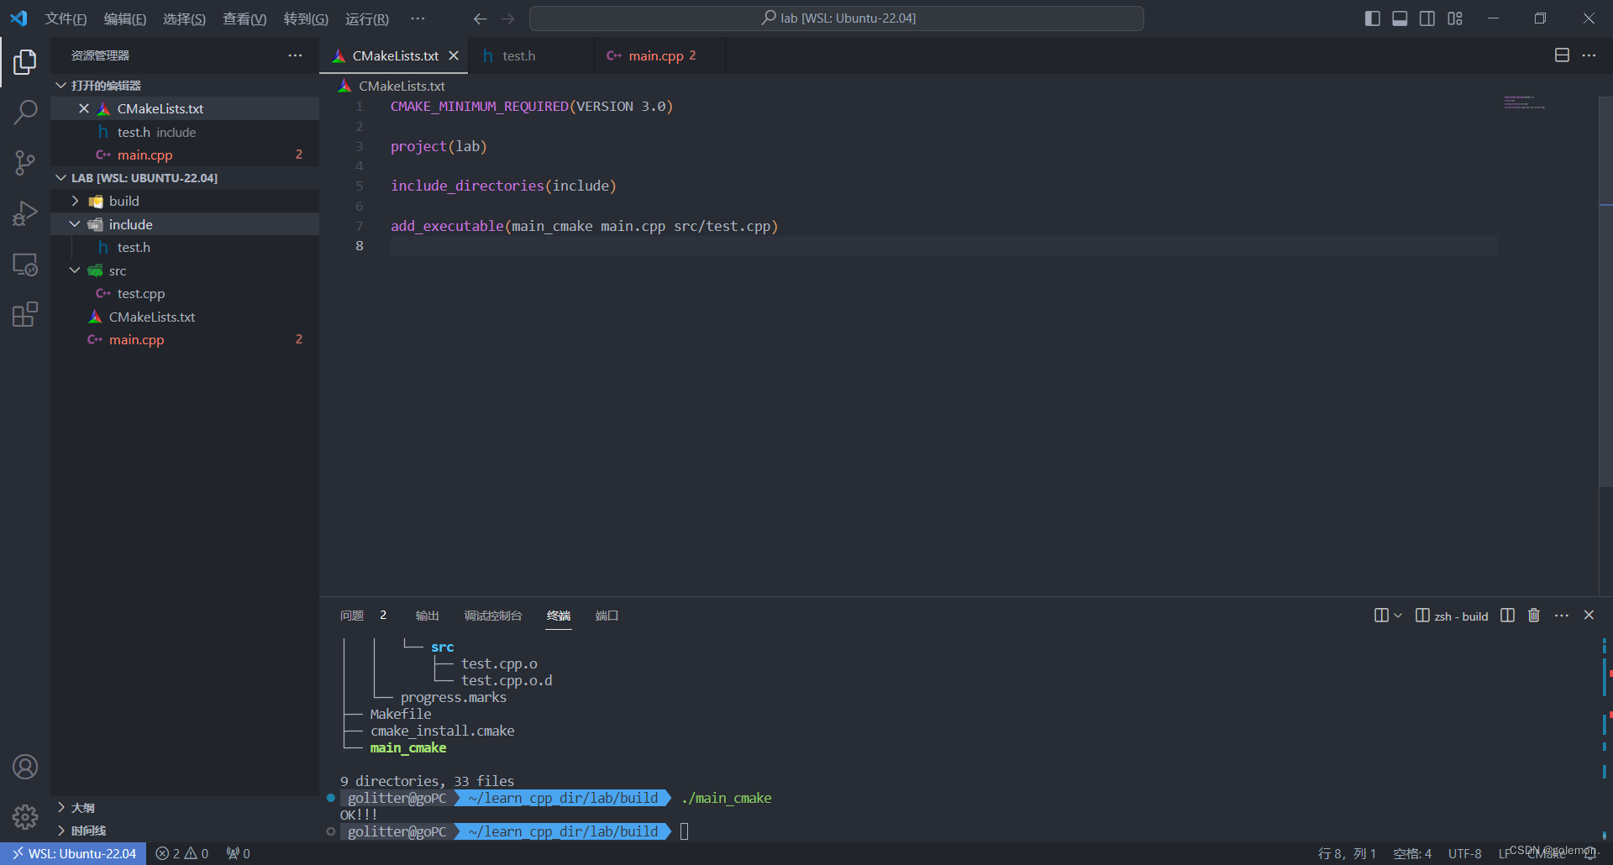1613x865 pixels.
Task: Click the editor vertical scrollbar
Action: (x=1605, y=292)
